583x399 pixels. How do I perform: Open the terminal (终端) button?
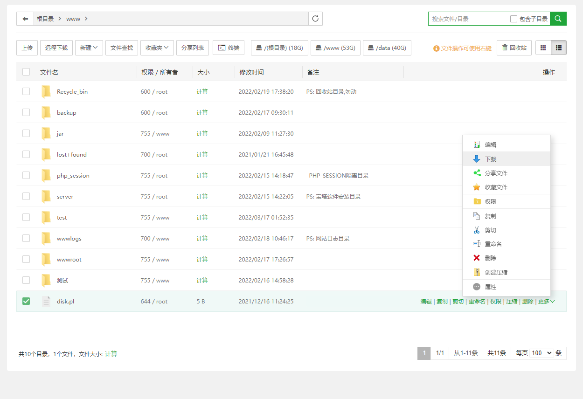[229, 48]
